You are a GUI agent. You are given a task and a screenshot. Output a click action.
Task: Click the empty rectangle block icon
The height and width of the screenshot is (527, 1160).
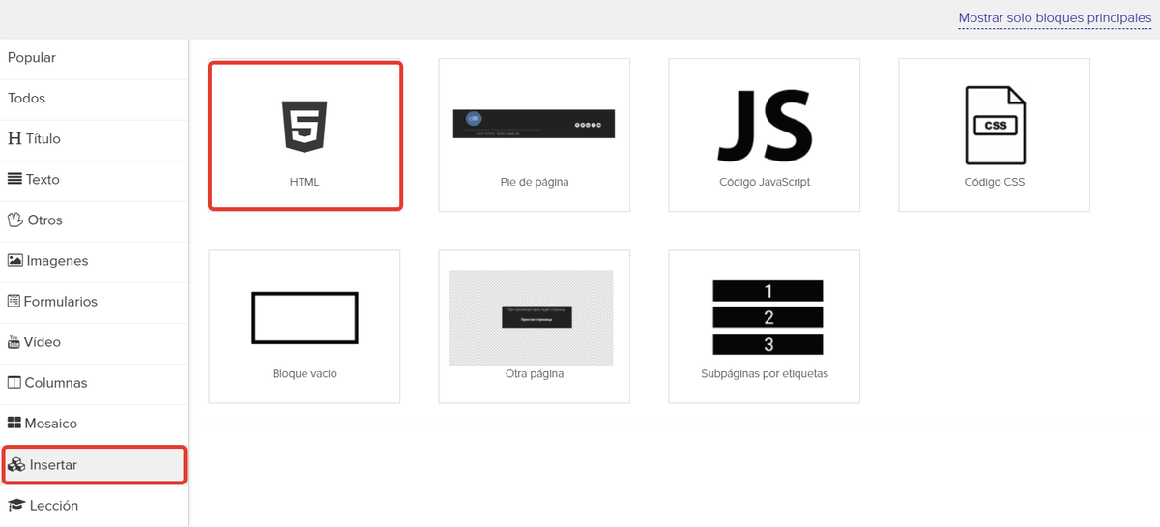coord(304,317)
